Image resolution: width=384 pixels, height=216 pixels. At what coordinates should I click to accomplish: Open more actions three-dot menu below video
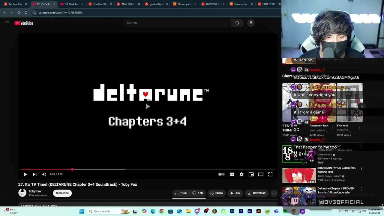point(274,193)
